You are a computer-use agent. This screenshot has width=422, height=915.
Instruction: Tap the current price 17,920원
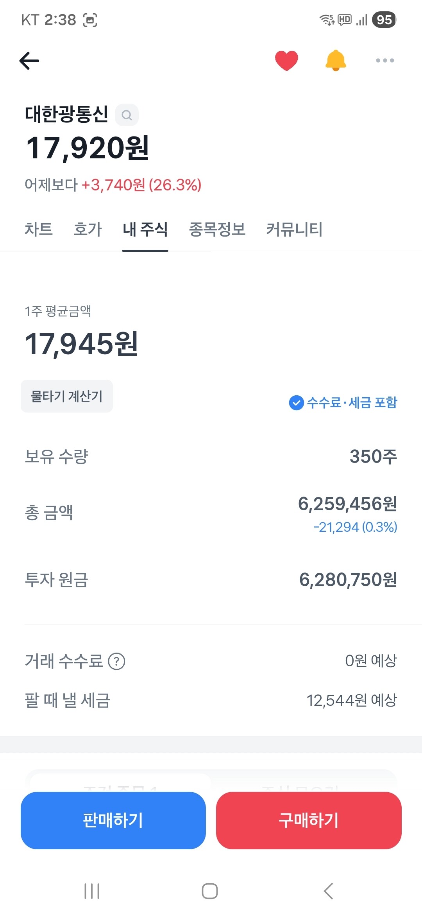point(87,148)
